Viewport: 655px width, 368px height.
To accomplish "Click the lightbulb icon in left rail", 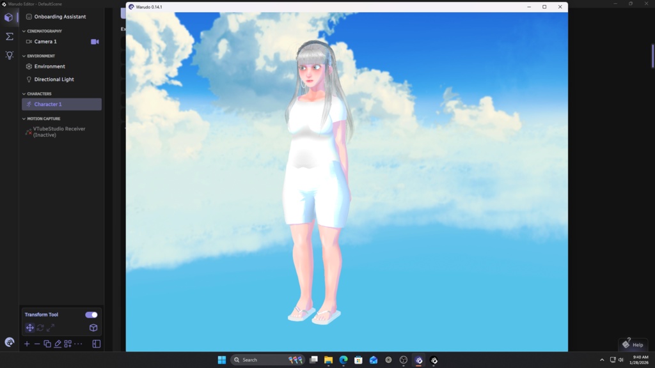I will click(9, 55).
